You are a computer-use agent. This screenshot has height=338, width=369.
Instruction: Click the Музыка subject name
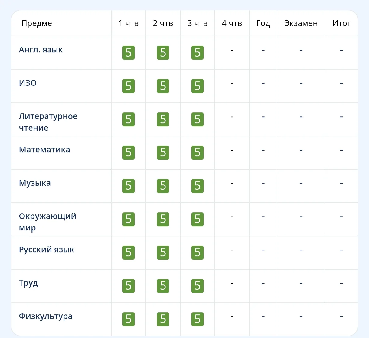pyautogui.click(x=35, y=183)
